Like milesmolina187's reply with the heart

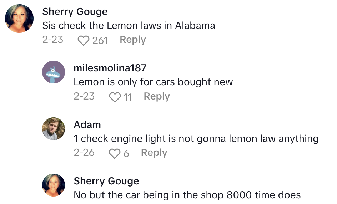click(115, 97)
